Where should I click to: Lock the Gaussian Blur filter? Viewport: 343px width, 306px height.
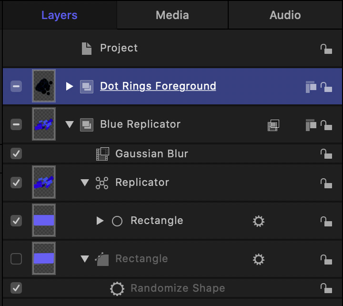(326, 153)
